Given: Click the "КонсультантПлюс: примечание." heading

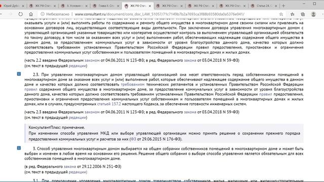Looking at the screenshot, I should [x=57, y=127].
